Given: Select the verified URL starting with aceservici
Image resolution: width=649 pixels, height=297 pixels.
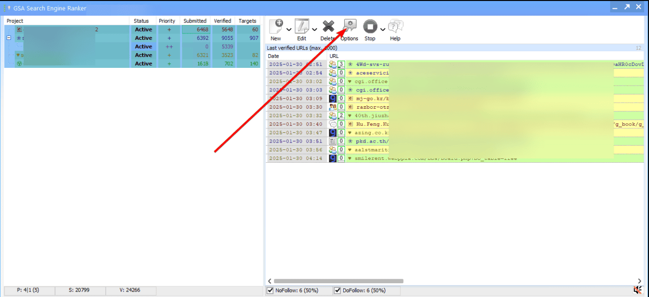Looking at the screenshot, I should click(x=369, y=72).
